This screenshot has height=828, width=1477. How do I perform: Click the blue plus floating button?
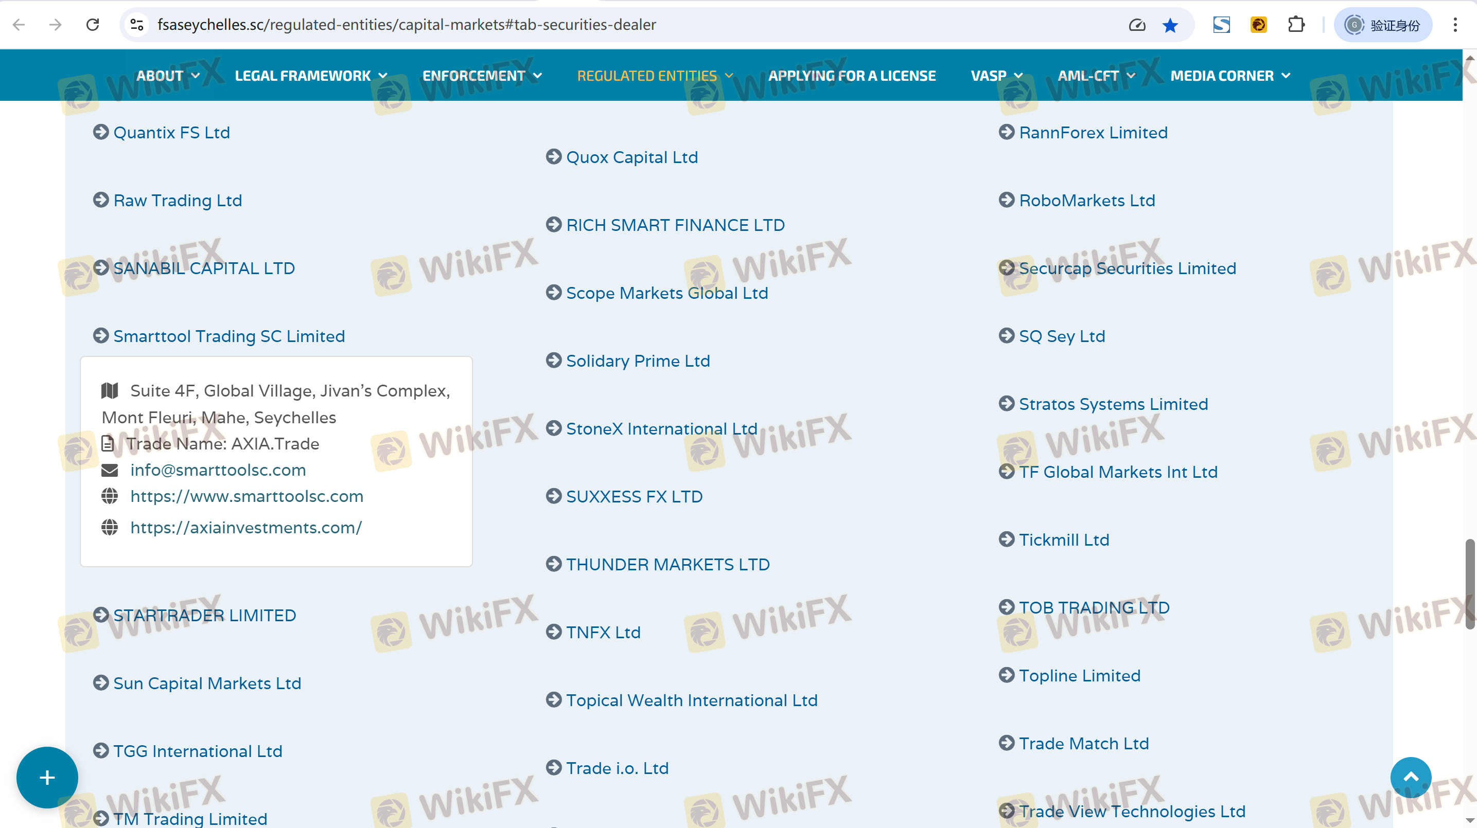(x=47, y=777)
